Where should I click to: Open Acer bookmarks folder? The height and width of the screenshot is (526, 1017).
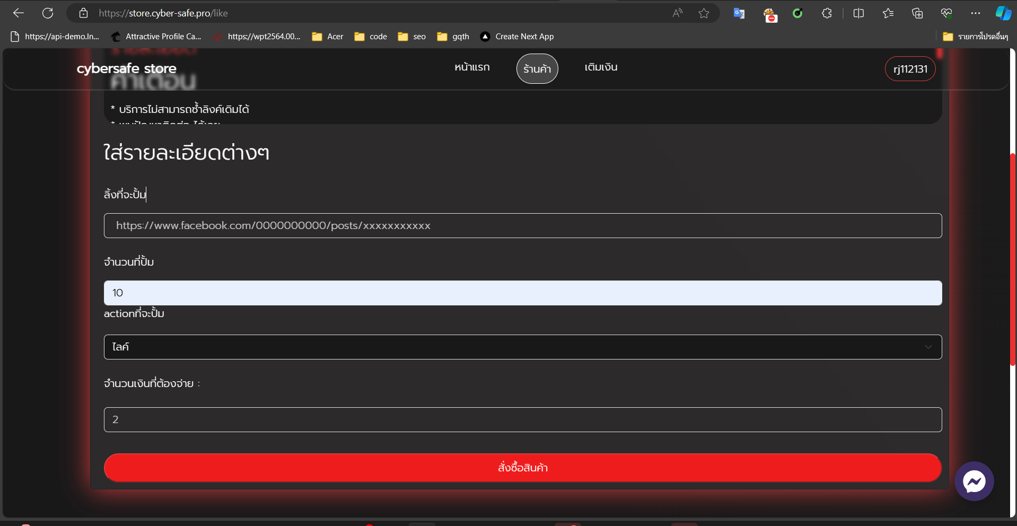click(328, 37)
